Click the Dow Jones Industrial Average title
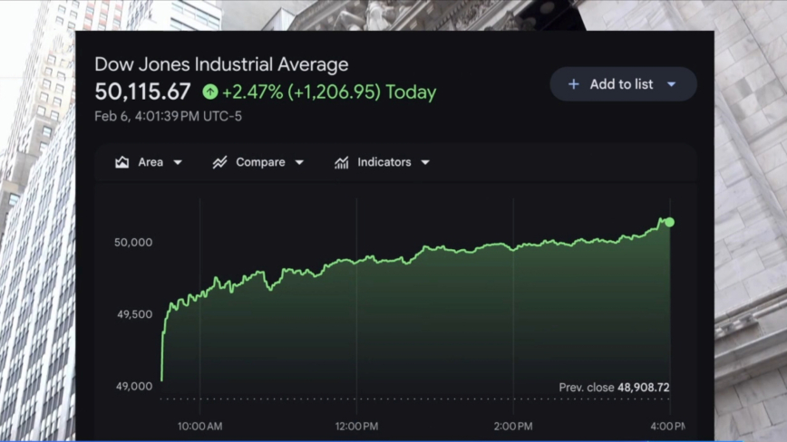Screen dimensions: 787x442 click(221, 64)
